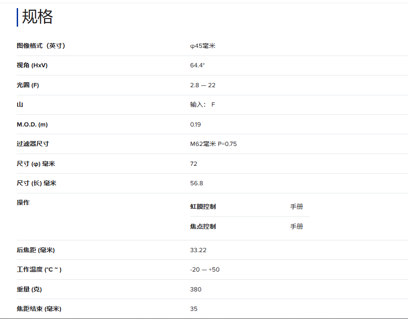The width and height of the screenshot is (408, 319).
Task: Select the M.O.D. (m) label
Action: tap(32, 124)
